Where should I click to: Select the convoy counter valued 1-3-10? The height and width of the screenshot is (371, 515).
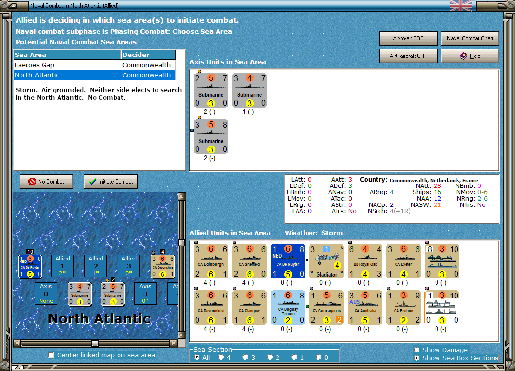pos(442,307)
